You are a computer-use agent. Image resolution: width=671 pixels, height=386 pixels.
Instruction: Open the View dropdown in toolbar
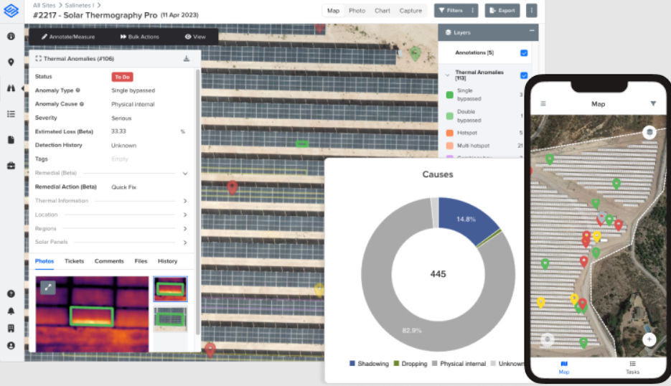pos(195,37)
